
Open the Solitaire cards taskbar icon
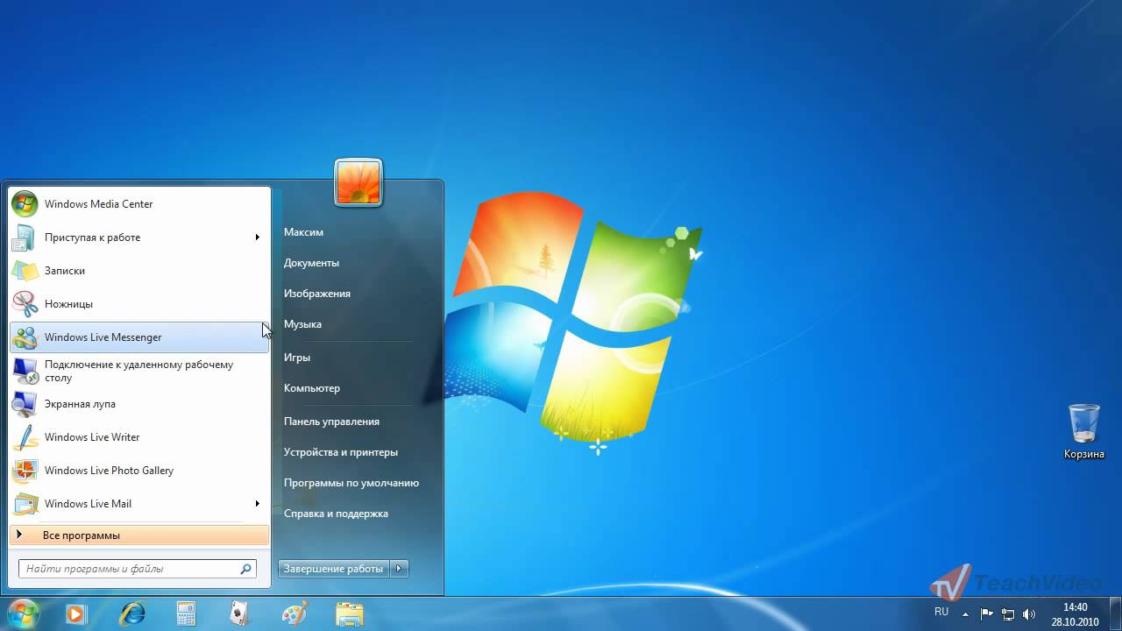tap(239, 613)
